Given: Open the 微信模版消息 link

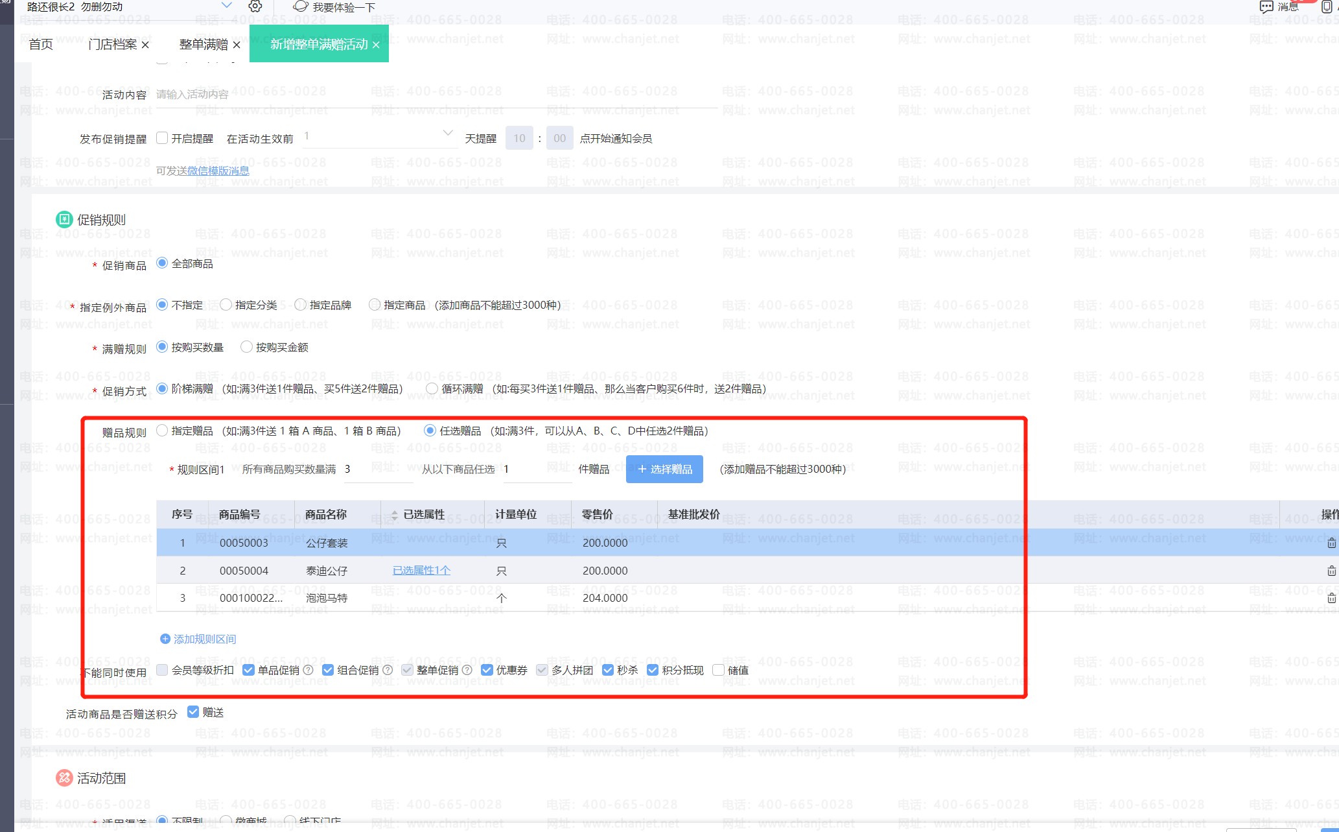Looking at the screenshot, I should pos(218,171).
